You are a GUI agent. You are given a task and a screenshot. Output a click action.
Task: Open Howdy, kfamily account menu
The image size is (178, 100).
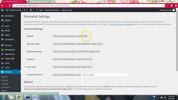tap(167, 10)
